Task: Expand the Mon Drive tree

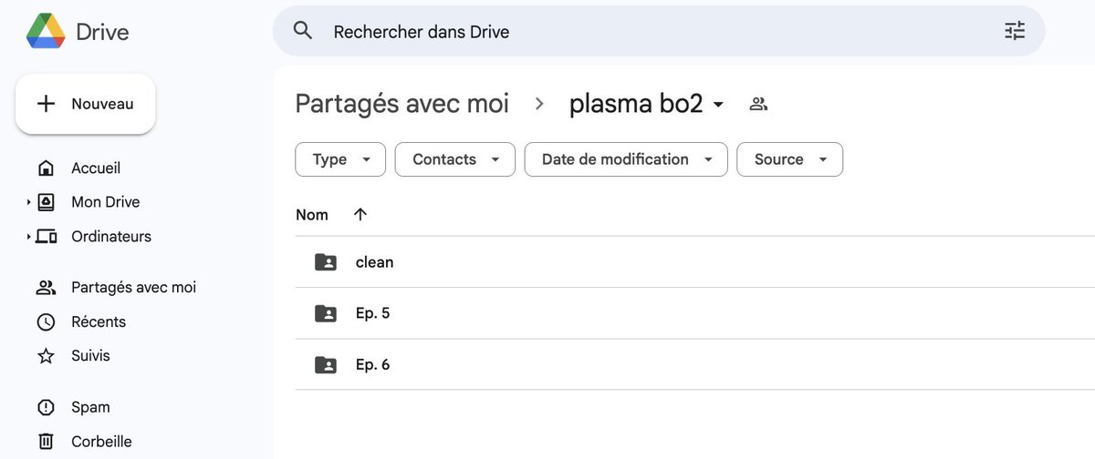Action: [x=28, y=202]
